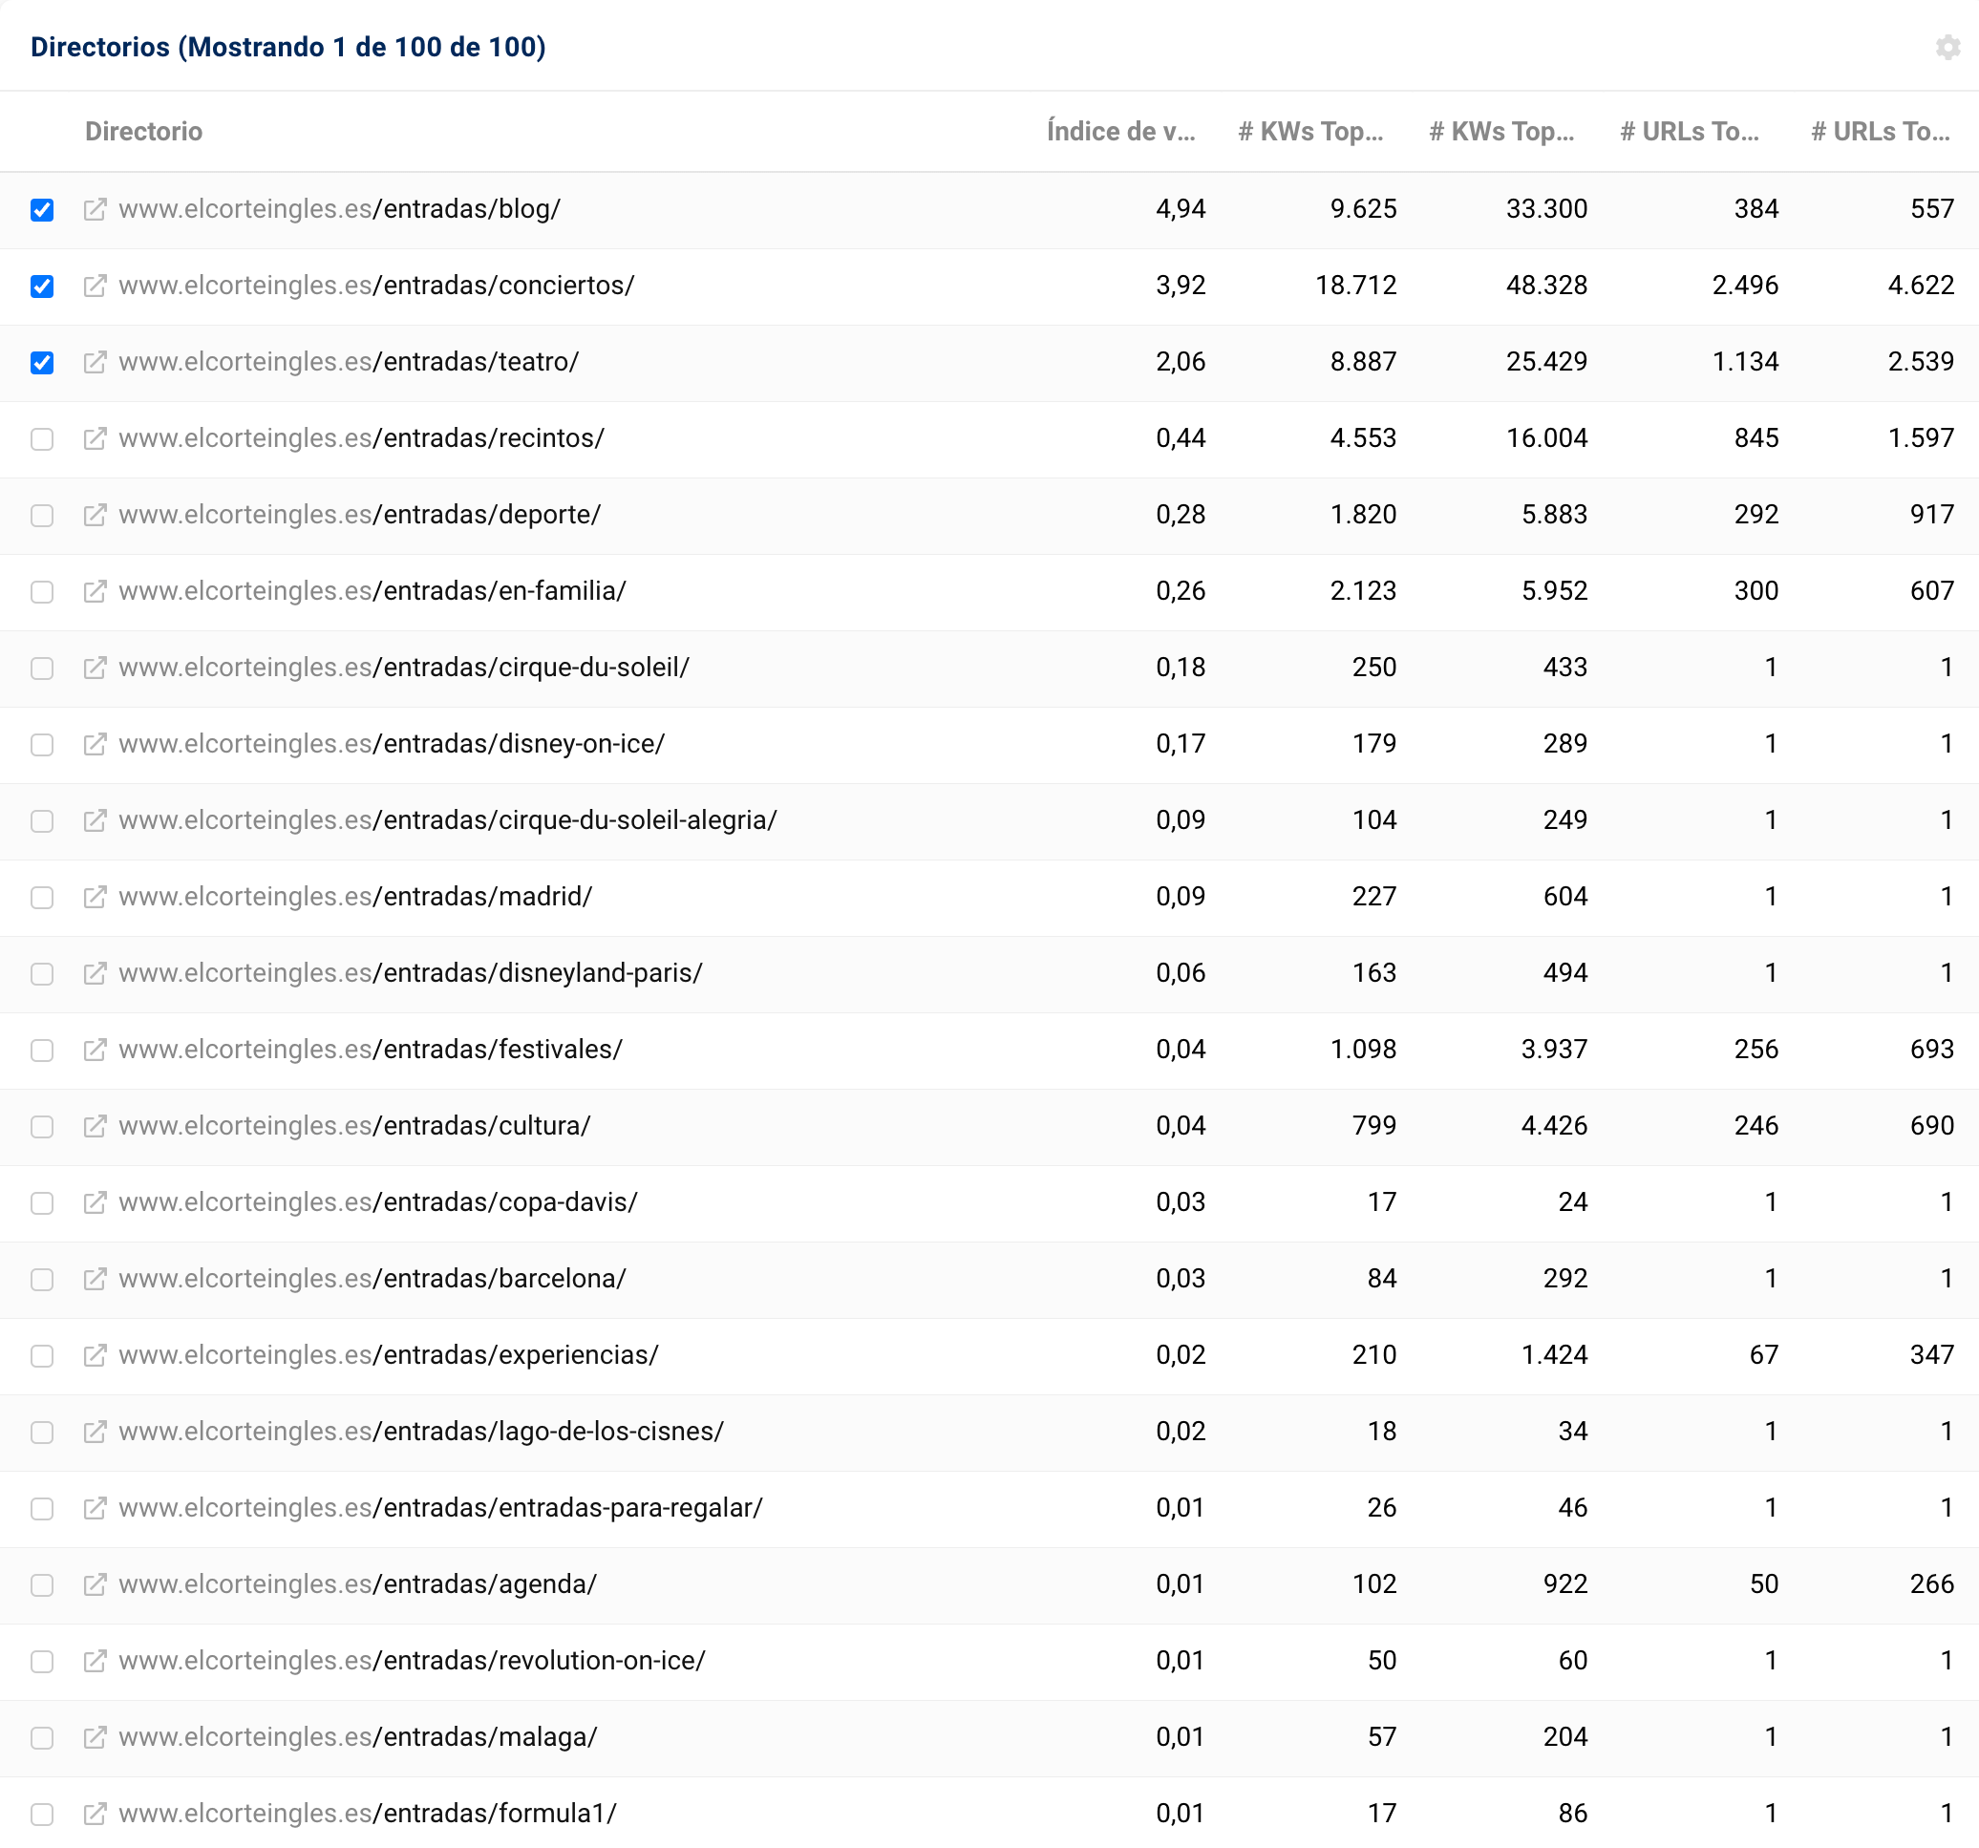This screenshot has width=1979, height=1848.
Task: Open external link icon for /entradas/madrid/
Action: pyautogui.click(x=95, y=897)
